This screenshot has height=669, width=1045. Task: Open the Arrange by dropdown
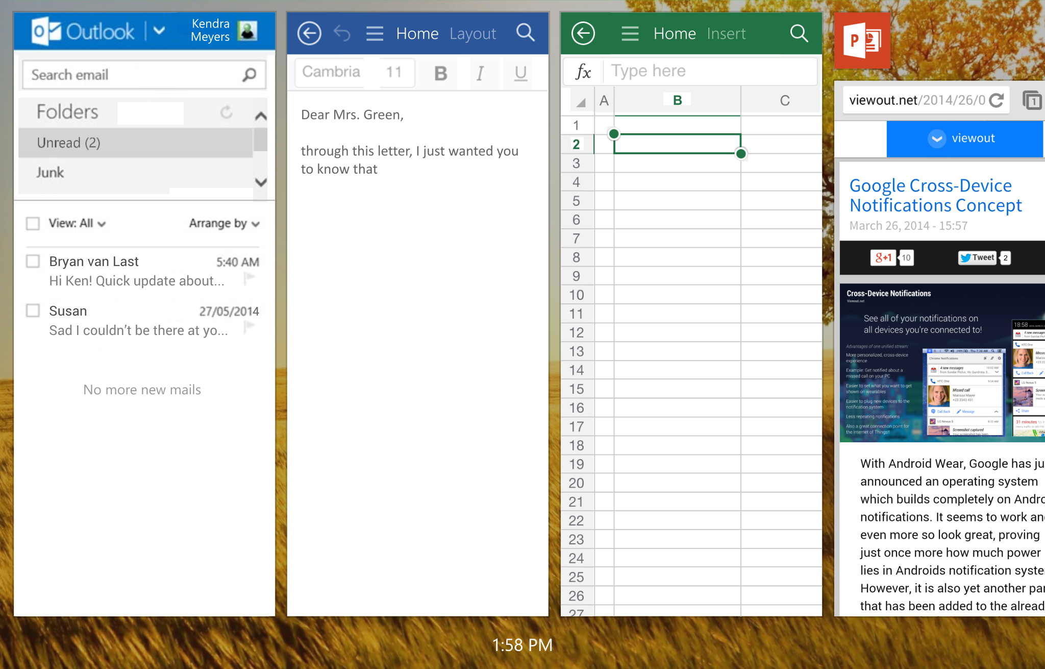225,223
